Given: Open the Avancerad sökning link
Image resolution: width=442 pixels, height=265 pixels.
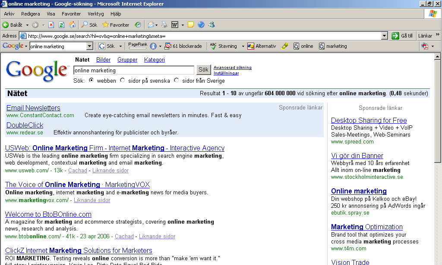Looking at the screenshot, I should coord(233,68).
